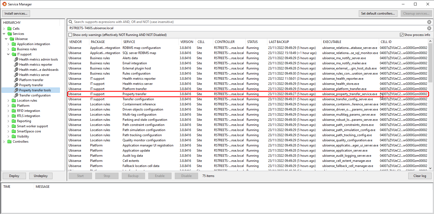The height and width of the screenshot is (214, 434).
Task: Select the SQL server RDBMS map row
Action: point(248,53)
